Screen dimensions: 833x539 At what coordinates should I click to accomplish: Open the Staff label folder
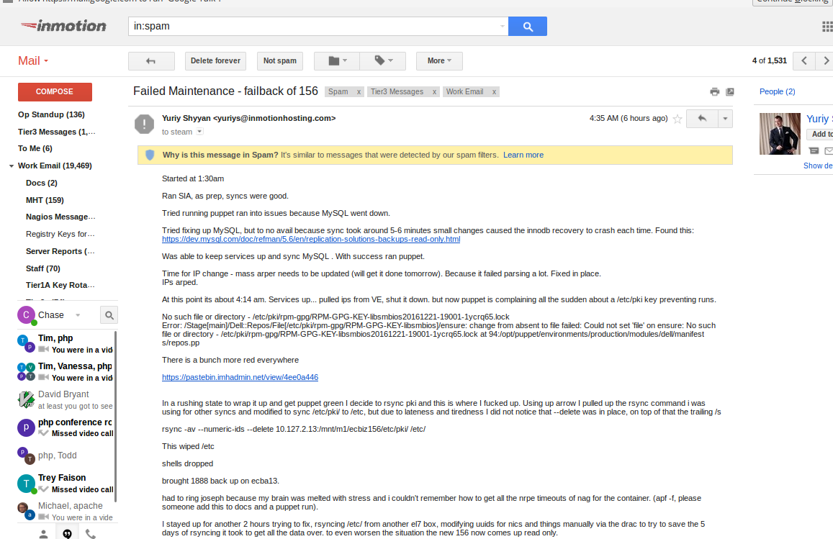click(x=43, y=268)
